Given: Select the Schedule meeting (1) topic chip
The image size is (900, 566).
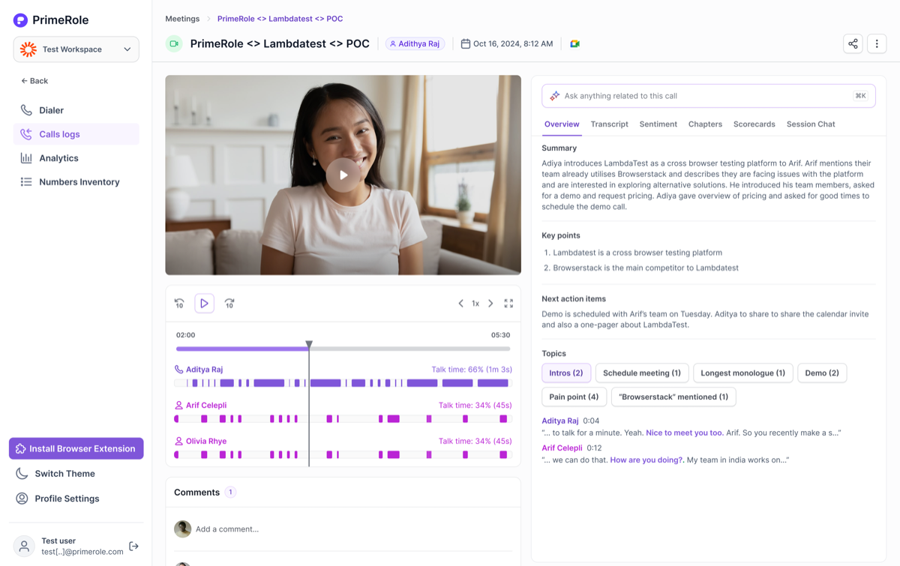Looking at the screenshot, I should coord(642,373).
